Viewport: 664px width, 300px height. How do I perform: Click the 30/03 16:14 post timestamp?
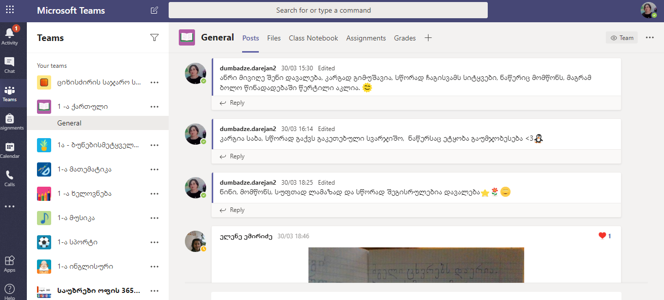(297, 129)
